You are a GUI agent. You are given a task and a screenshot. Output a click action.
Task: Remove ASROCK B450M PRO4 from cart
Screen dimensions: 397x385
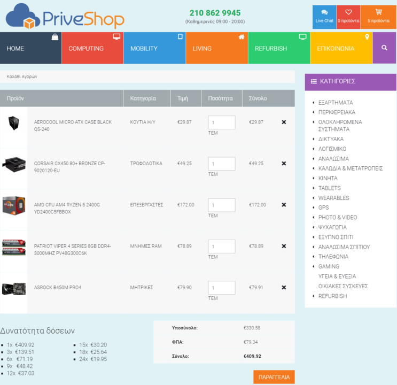284,288
